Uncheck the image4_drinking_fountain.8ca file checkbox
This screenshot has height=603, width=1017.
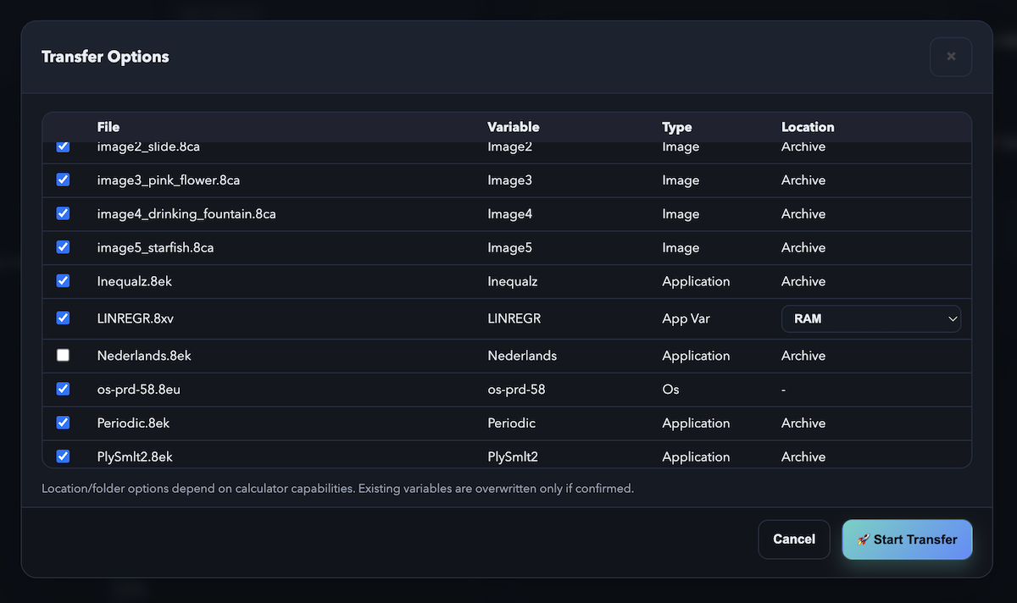click(63, 213)
